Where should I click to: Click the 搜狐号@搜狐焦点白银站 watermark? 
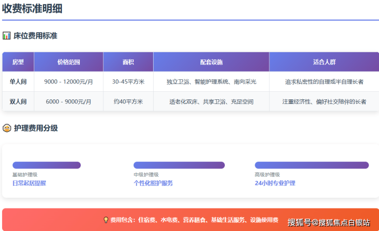pos(328,222)
